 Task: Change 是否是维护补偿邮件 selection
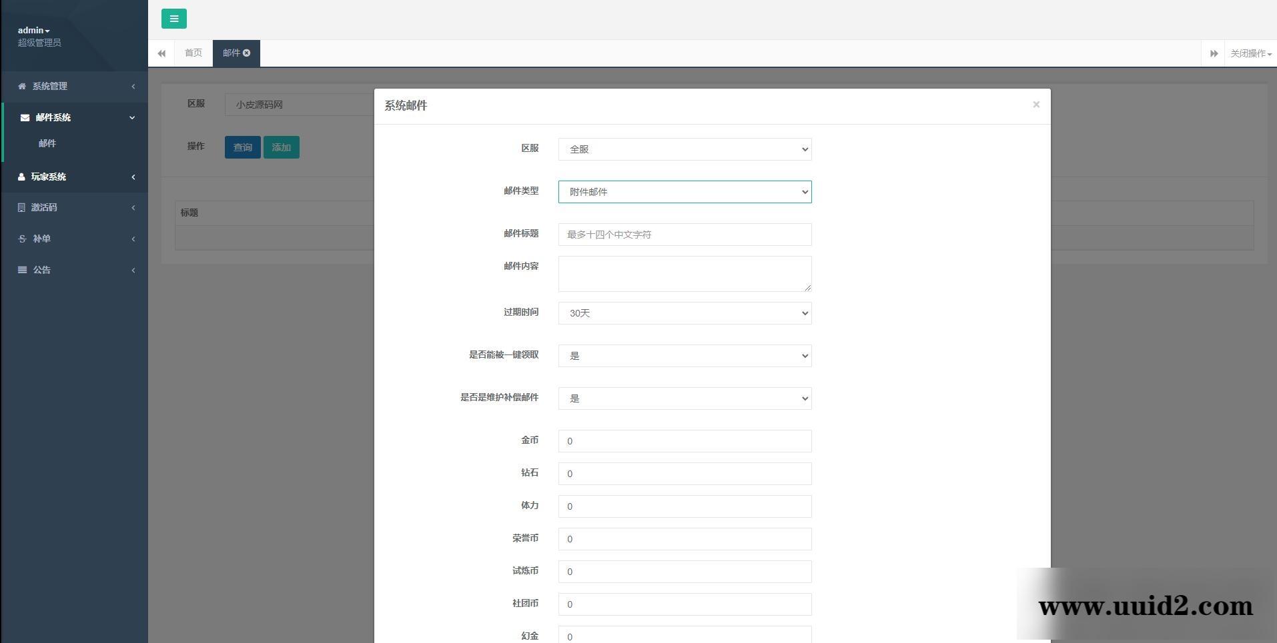pos(684,398)
